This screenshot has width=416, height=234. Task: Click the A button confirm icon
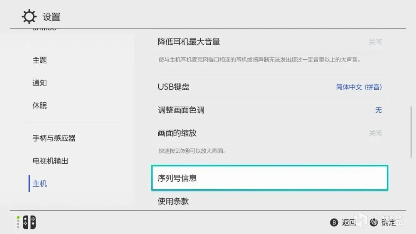[374, 222]
